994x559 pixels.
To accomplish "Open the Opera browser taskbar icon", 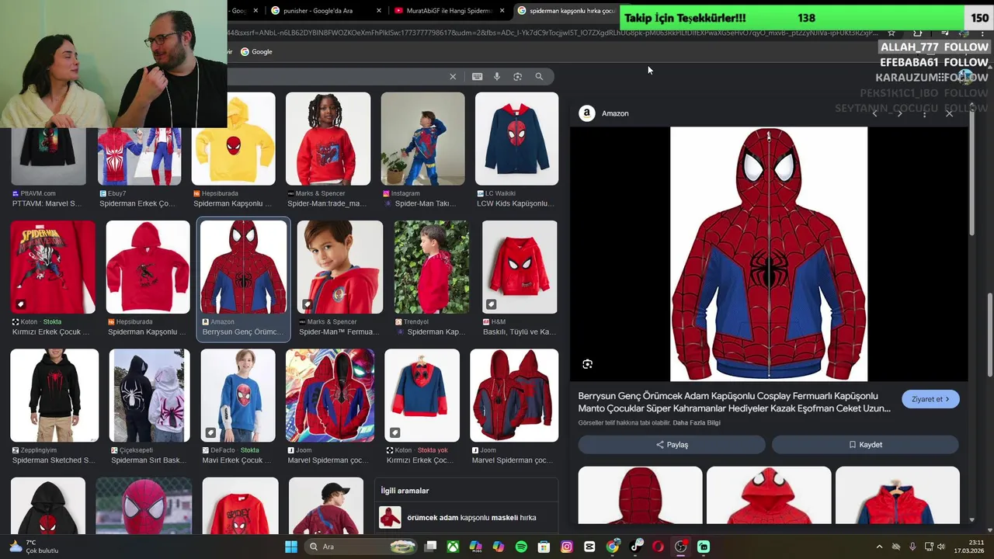I will pos(659,547).
